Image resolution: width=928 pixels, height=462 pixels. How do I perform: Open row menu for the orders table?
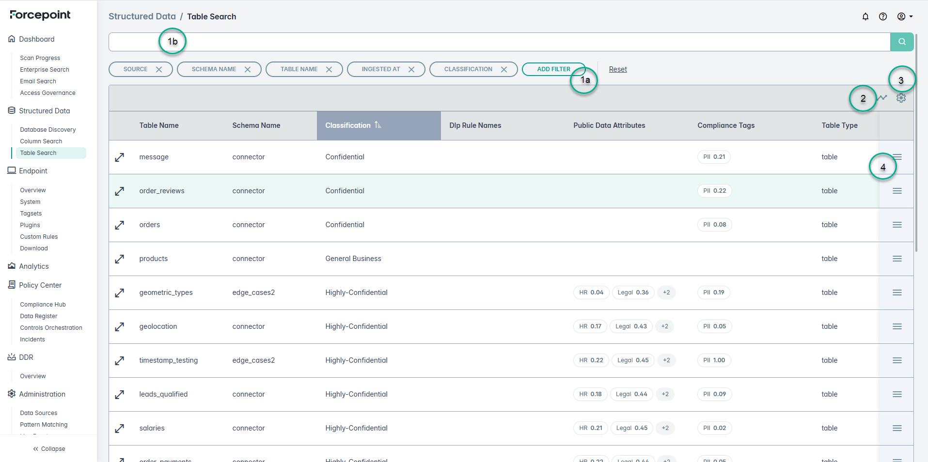(897, 225)
